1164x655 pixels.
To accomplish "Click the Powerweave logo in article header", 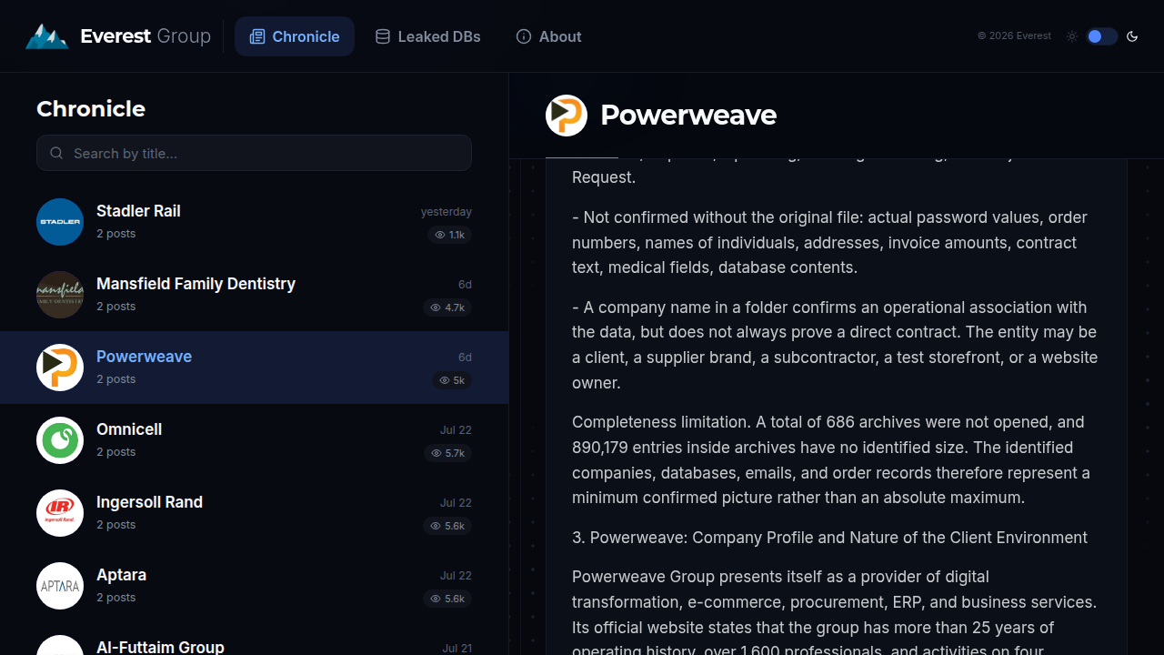I will (567, 116).
